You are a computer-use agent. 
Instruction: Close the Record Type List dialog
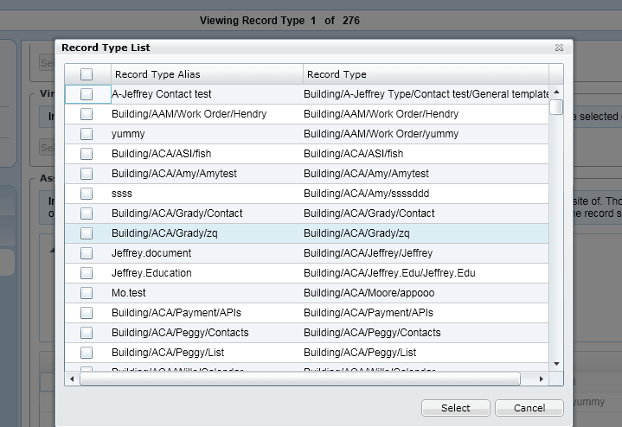click(560, 48)
